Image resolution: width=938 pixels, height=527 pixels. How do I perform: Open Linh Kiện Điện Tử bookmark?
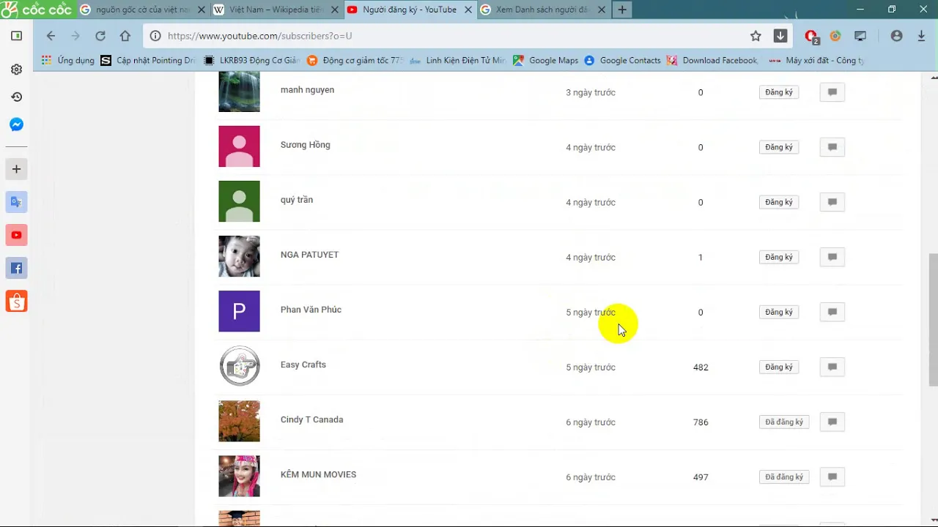458,61
